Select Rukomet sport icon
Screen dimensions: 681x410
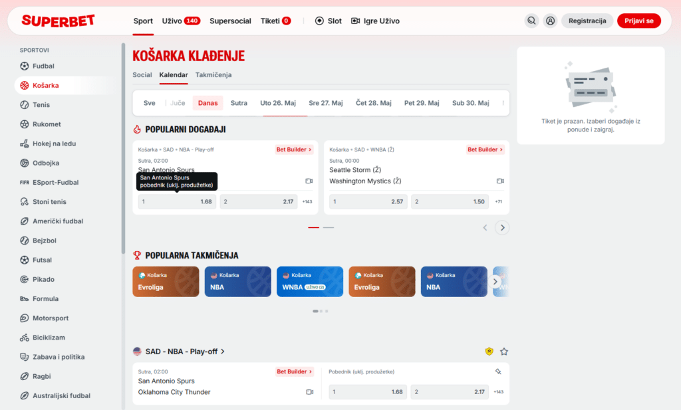pos(25,124)
